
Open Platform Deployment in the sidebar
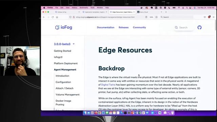(66, 63)
